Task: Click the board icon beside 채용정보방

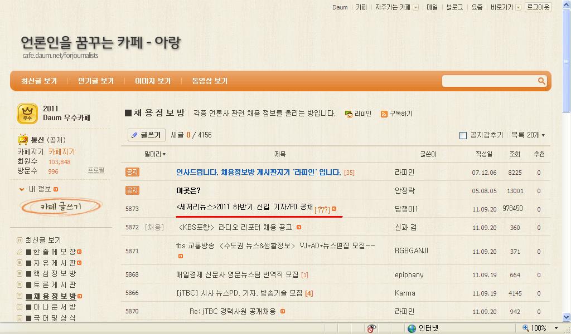Action: coord(20,296)
